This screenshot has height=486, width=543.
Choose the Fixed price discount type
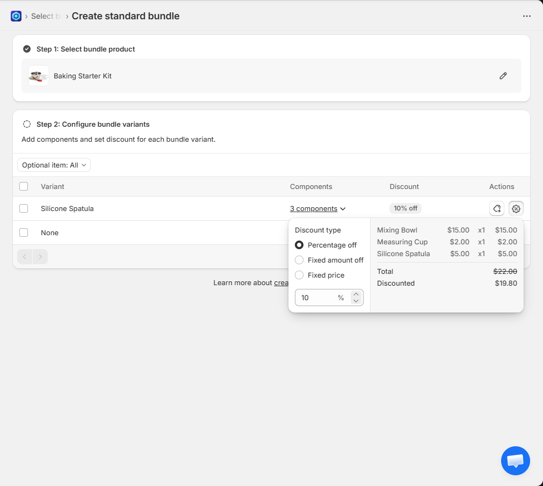pyautogui.click(x=299, y=275)
